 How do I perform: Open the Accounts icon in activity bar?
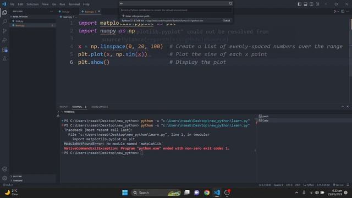pyautogui.click(x=4, y=169)
